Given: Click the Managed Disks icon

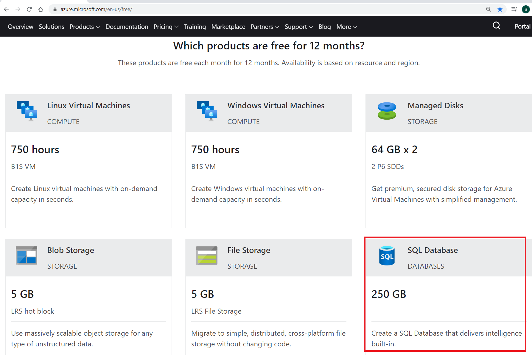Looking at the screenshot, I should [x=387, y=111].
